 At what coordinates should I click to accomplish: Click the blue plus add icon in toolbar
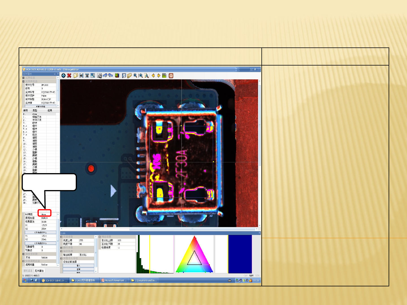click(x=63, y=76)
